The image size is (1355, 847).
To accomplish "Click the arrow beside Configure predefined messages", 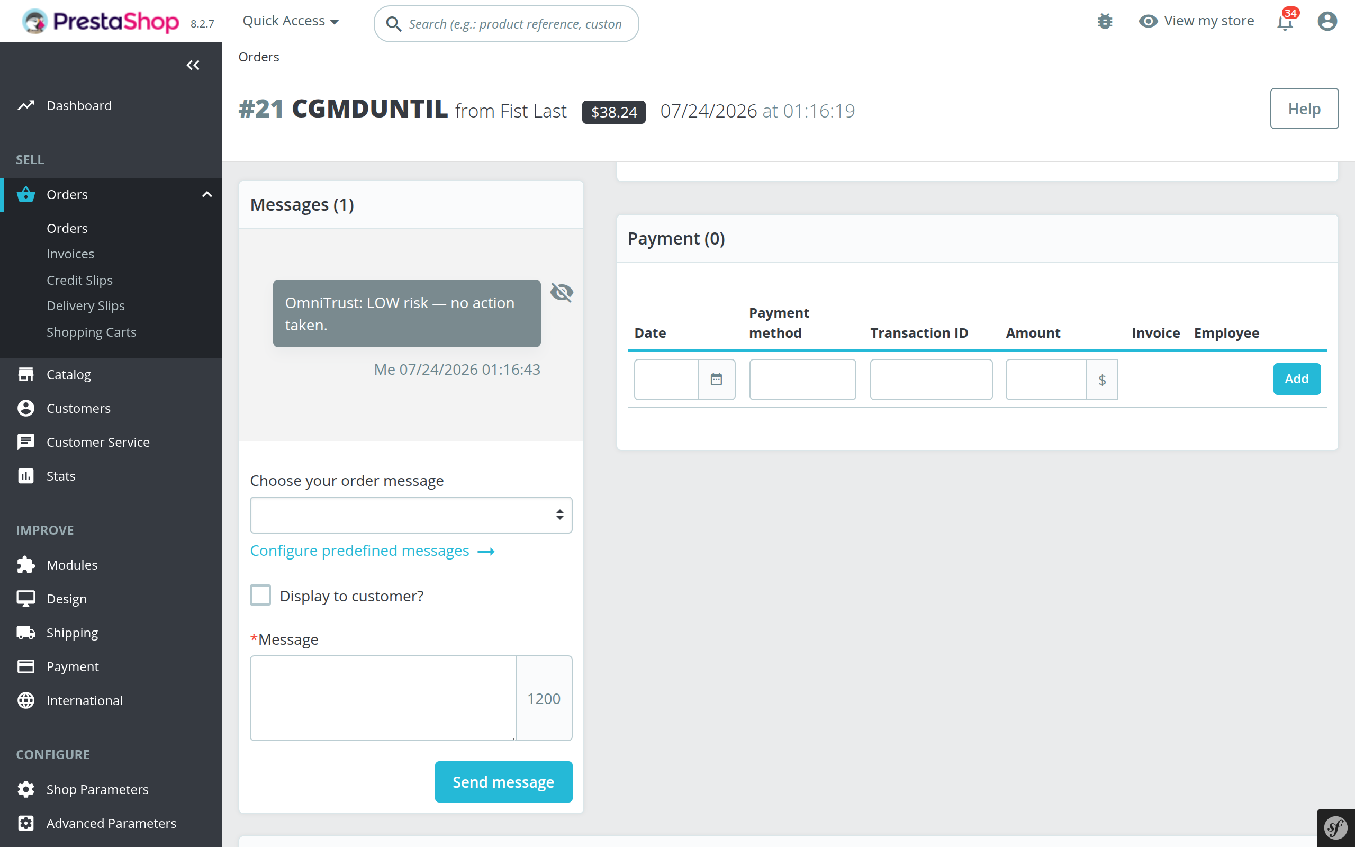I will pyautogui.click(x=485, y=552).
